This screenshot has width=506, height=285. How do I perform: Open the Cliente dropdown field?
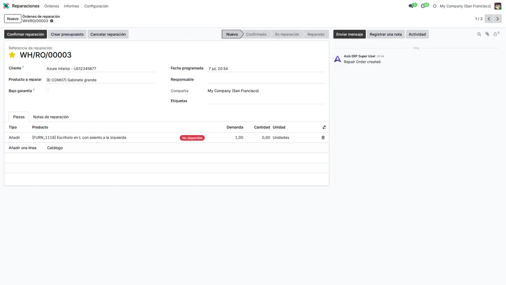101,68
